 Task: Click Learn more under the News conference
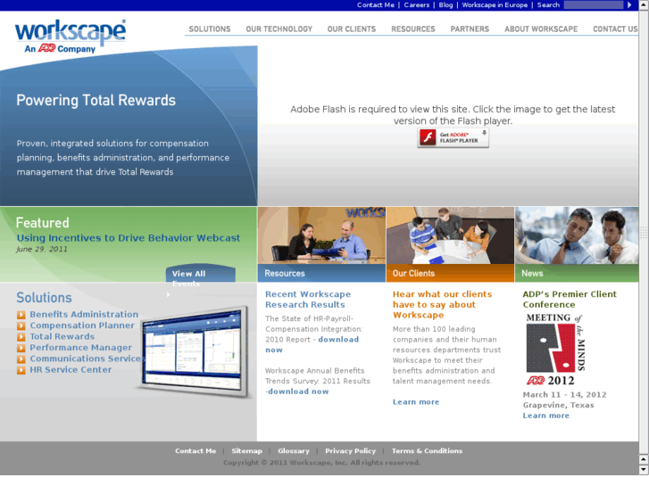tap(546, 416)
